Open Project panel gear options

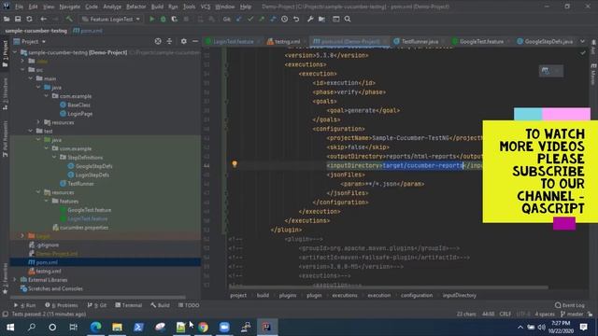coord(184,41)
